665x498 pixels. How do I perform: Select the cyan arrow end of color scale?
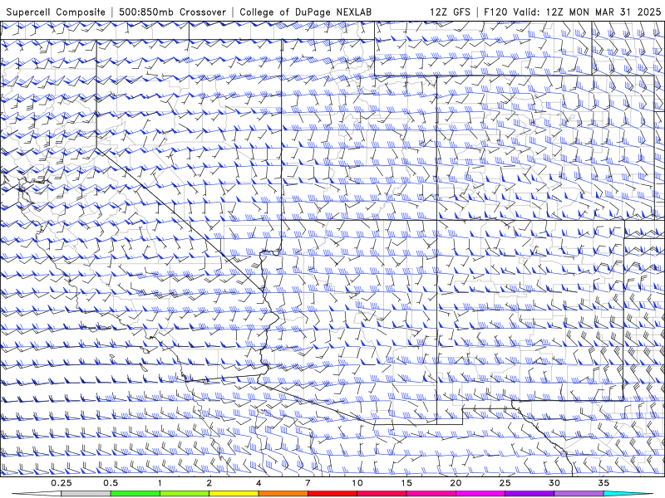point(628,494)
